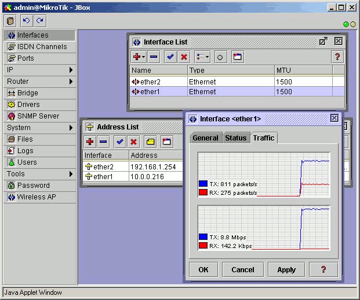Select the ether2 row in Interface List
This screenshot has height=300, width=360.
(237, 82)
